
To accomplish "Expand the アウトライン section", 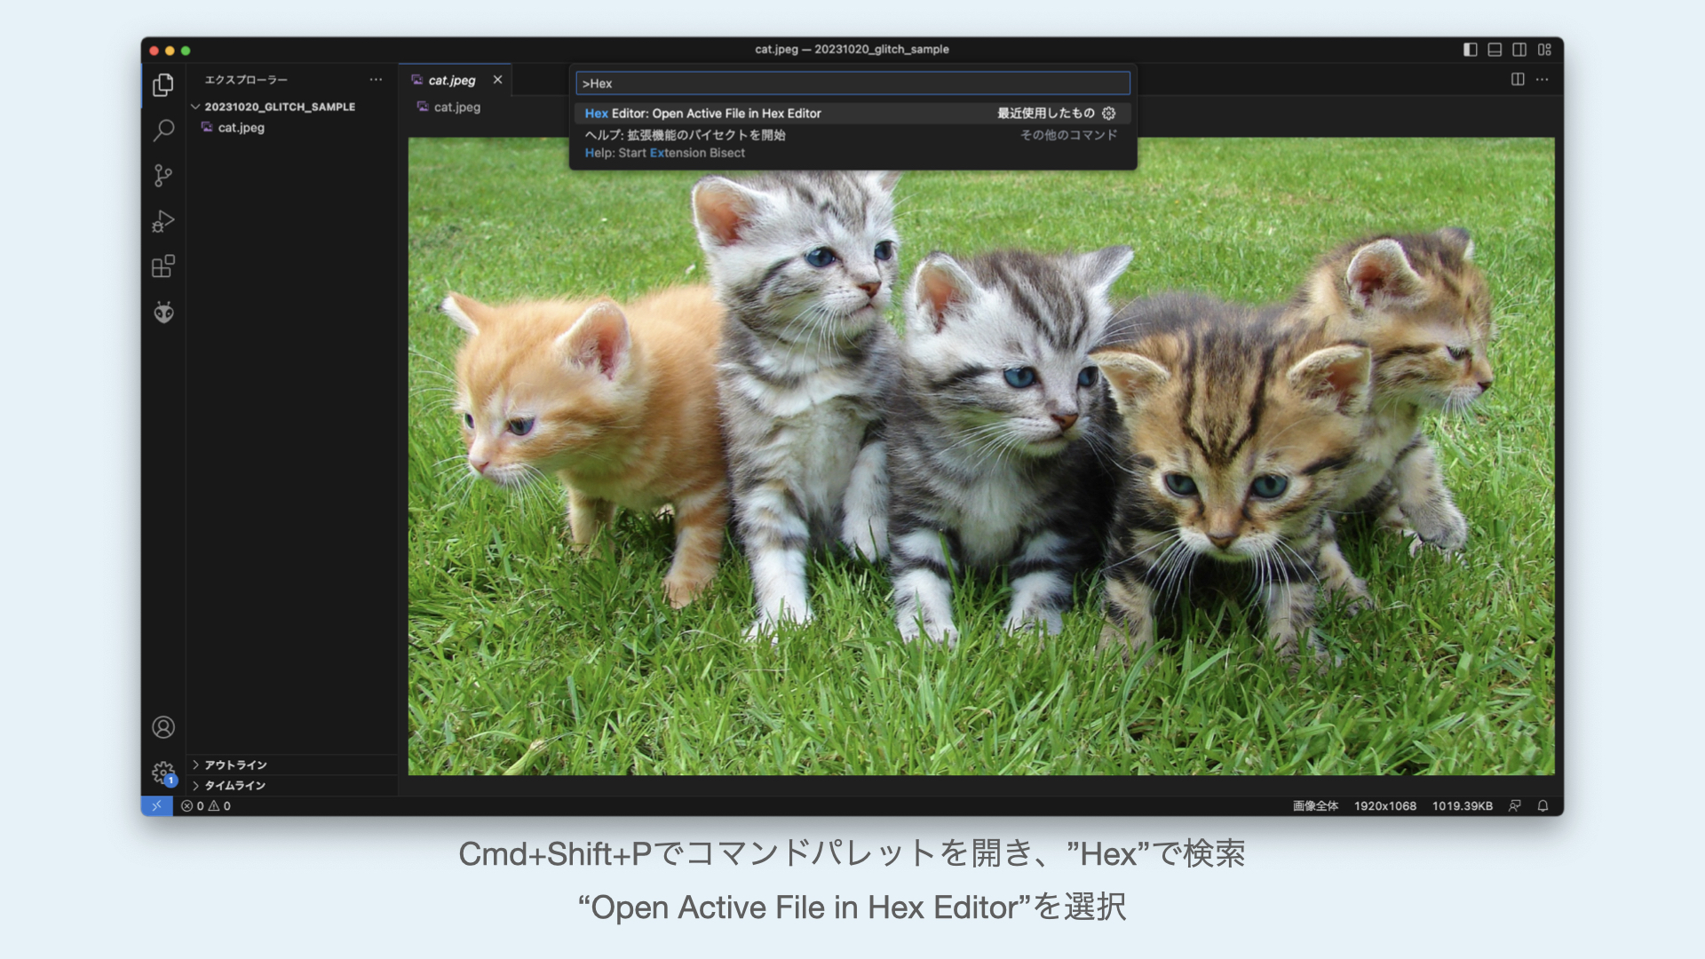I will click(235, 765).
